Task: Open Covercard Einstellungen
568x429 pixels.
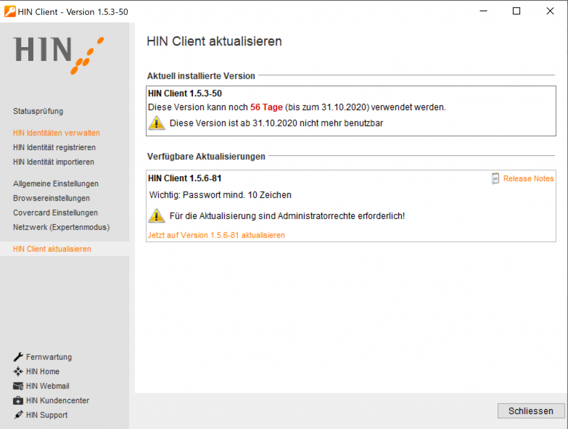Action: [x=55, y=212]
